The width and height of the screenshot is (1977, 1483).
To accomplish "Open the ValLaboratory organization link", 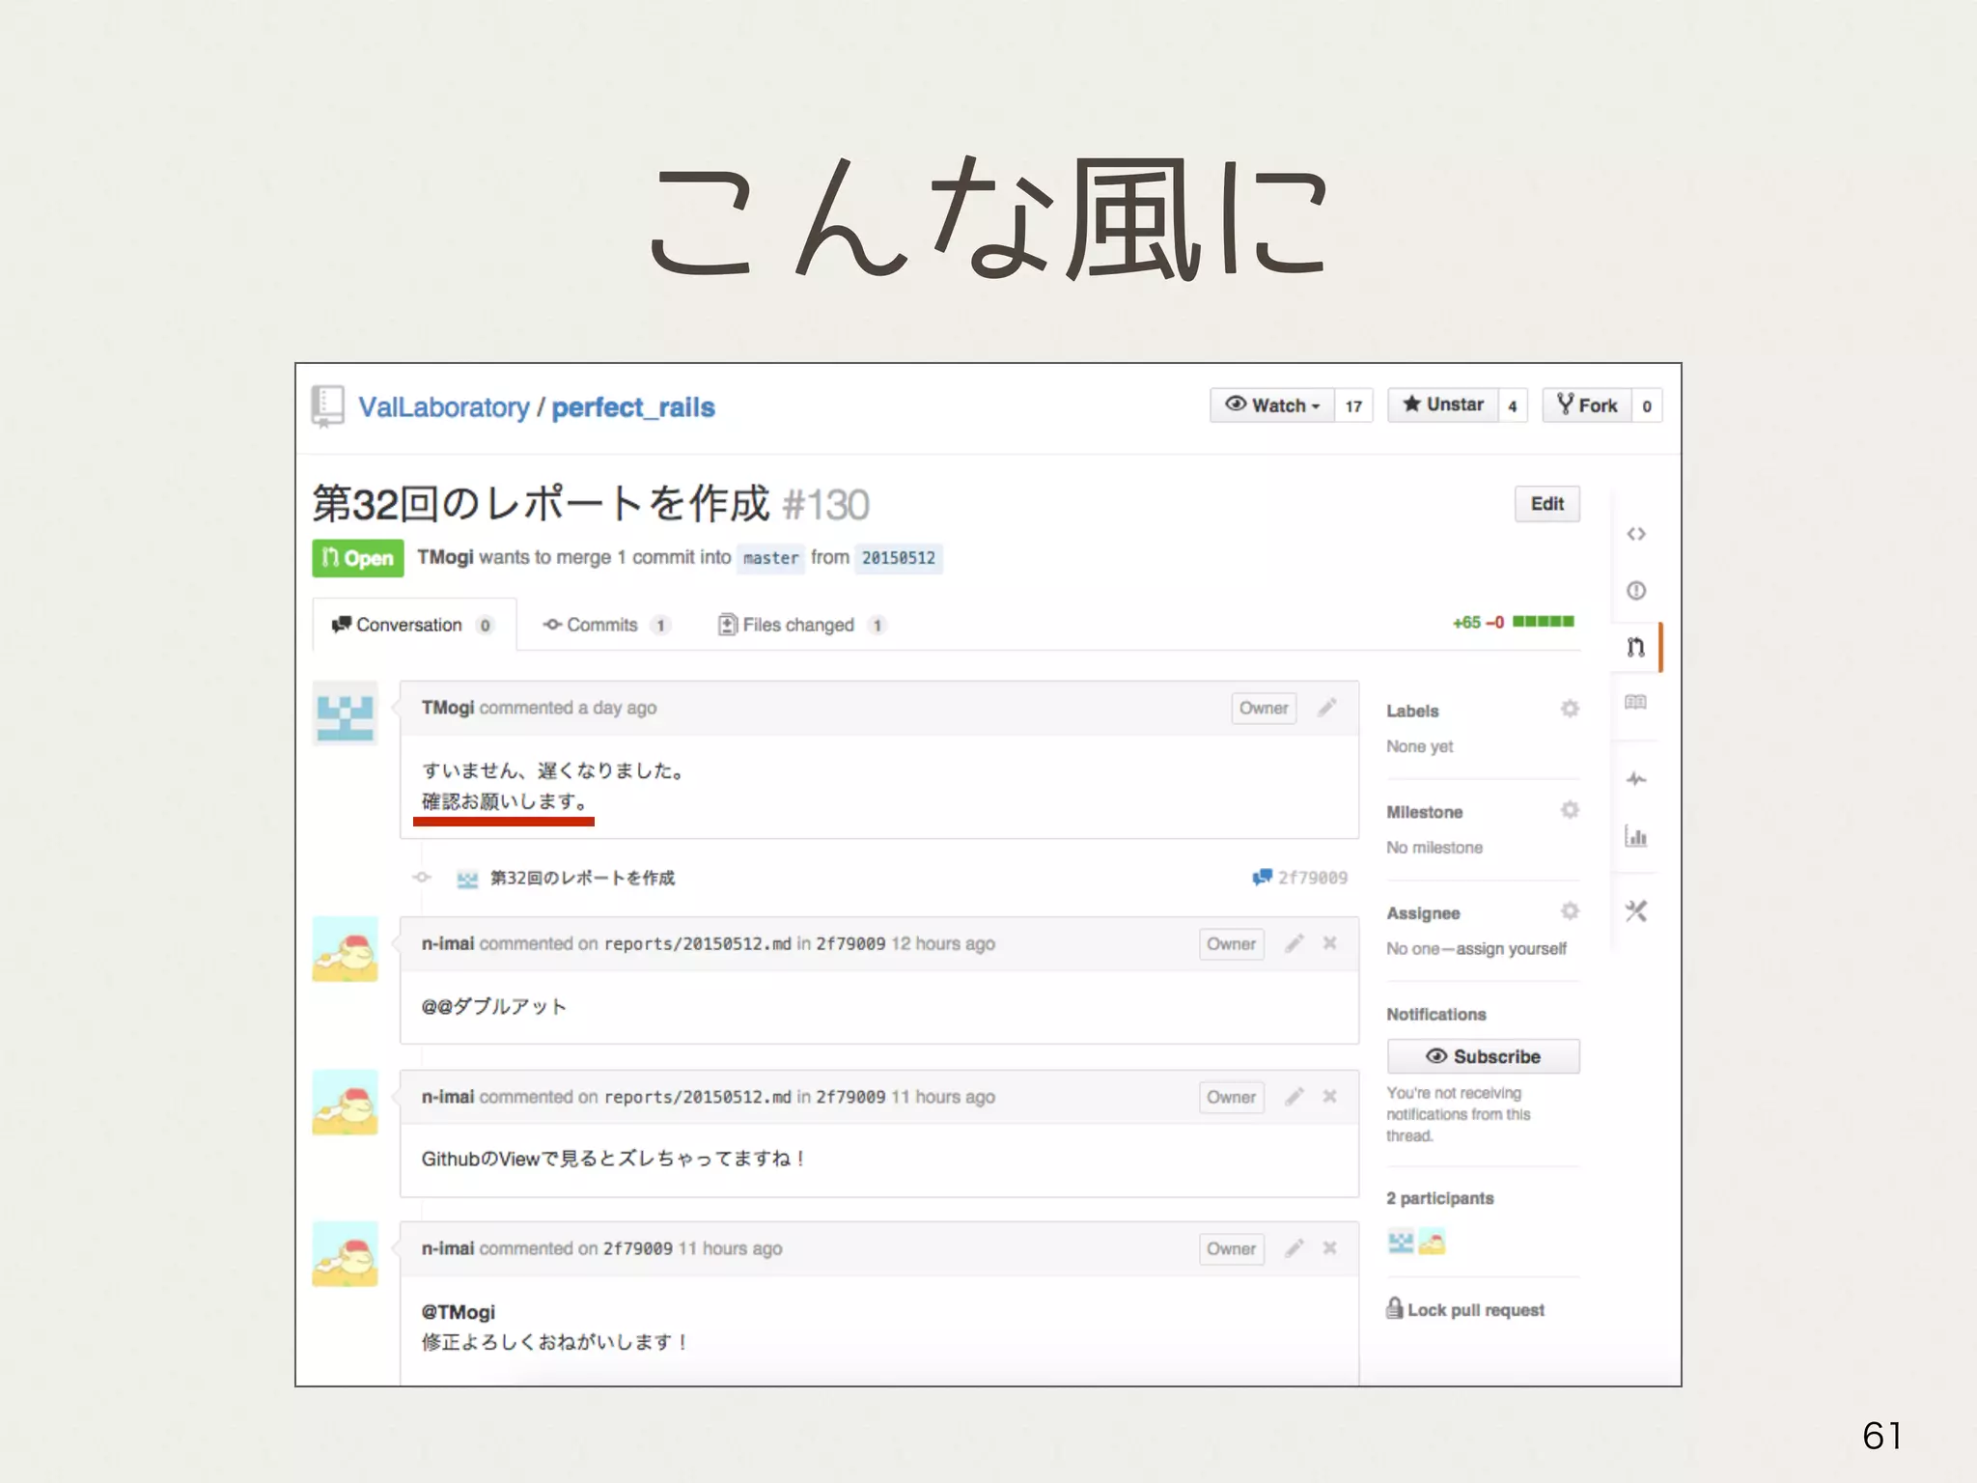I will coord(443,407).
